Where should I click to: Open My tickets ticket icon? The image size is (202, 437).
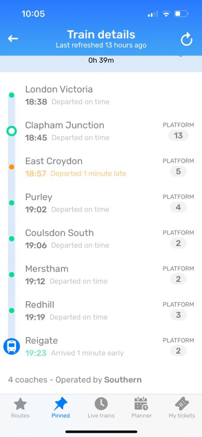(x=182, y=404)
